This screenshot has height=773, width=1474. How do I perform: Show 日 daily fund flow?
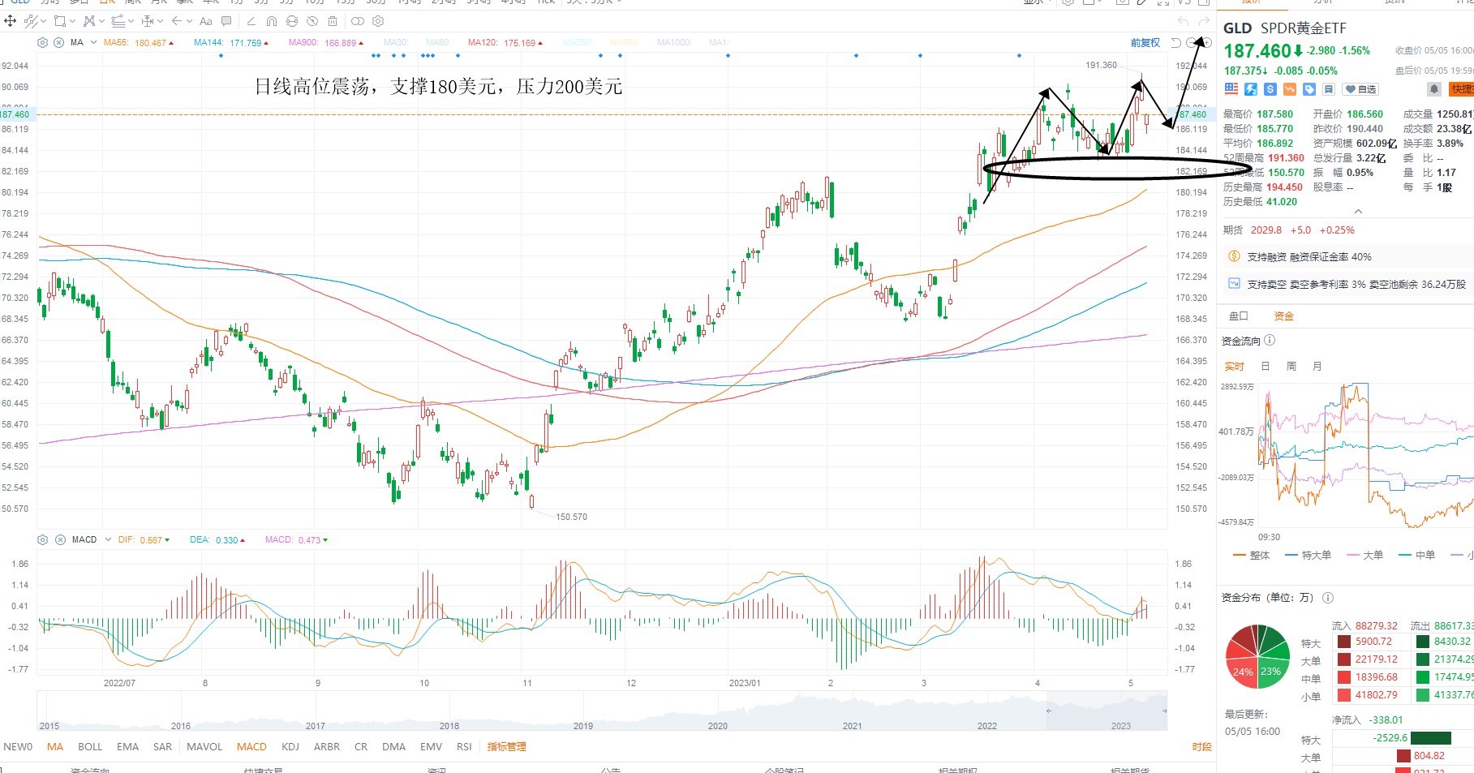coord(1266,367)
